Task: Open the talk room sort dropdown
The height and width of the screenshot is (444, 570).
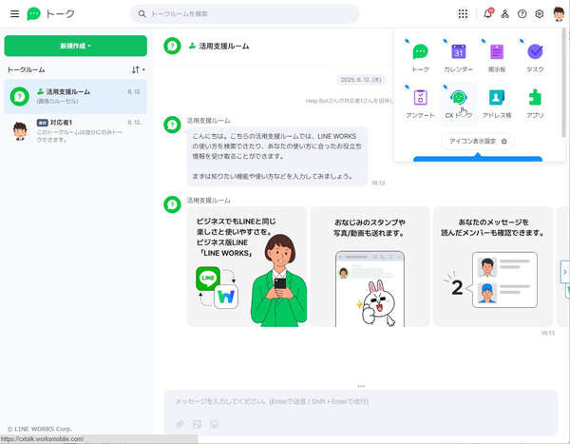Action: 138,69
